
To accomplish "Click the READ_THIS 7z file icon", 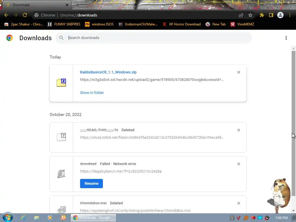I will 61,137.
